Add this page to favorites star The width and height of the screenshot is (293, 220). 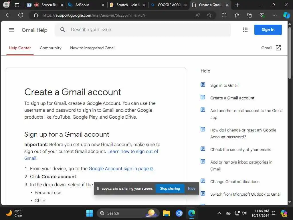coord(209,15)
